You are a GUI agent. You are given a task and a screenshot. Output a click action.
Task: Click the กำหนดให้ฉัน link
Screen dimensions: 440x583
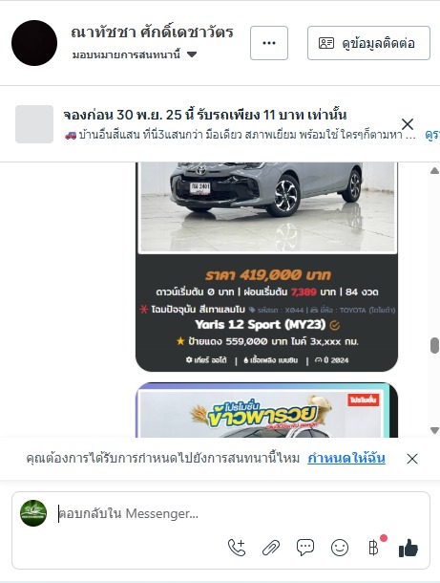[x=346, y=458]
